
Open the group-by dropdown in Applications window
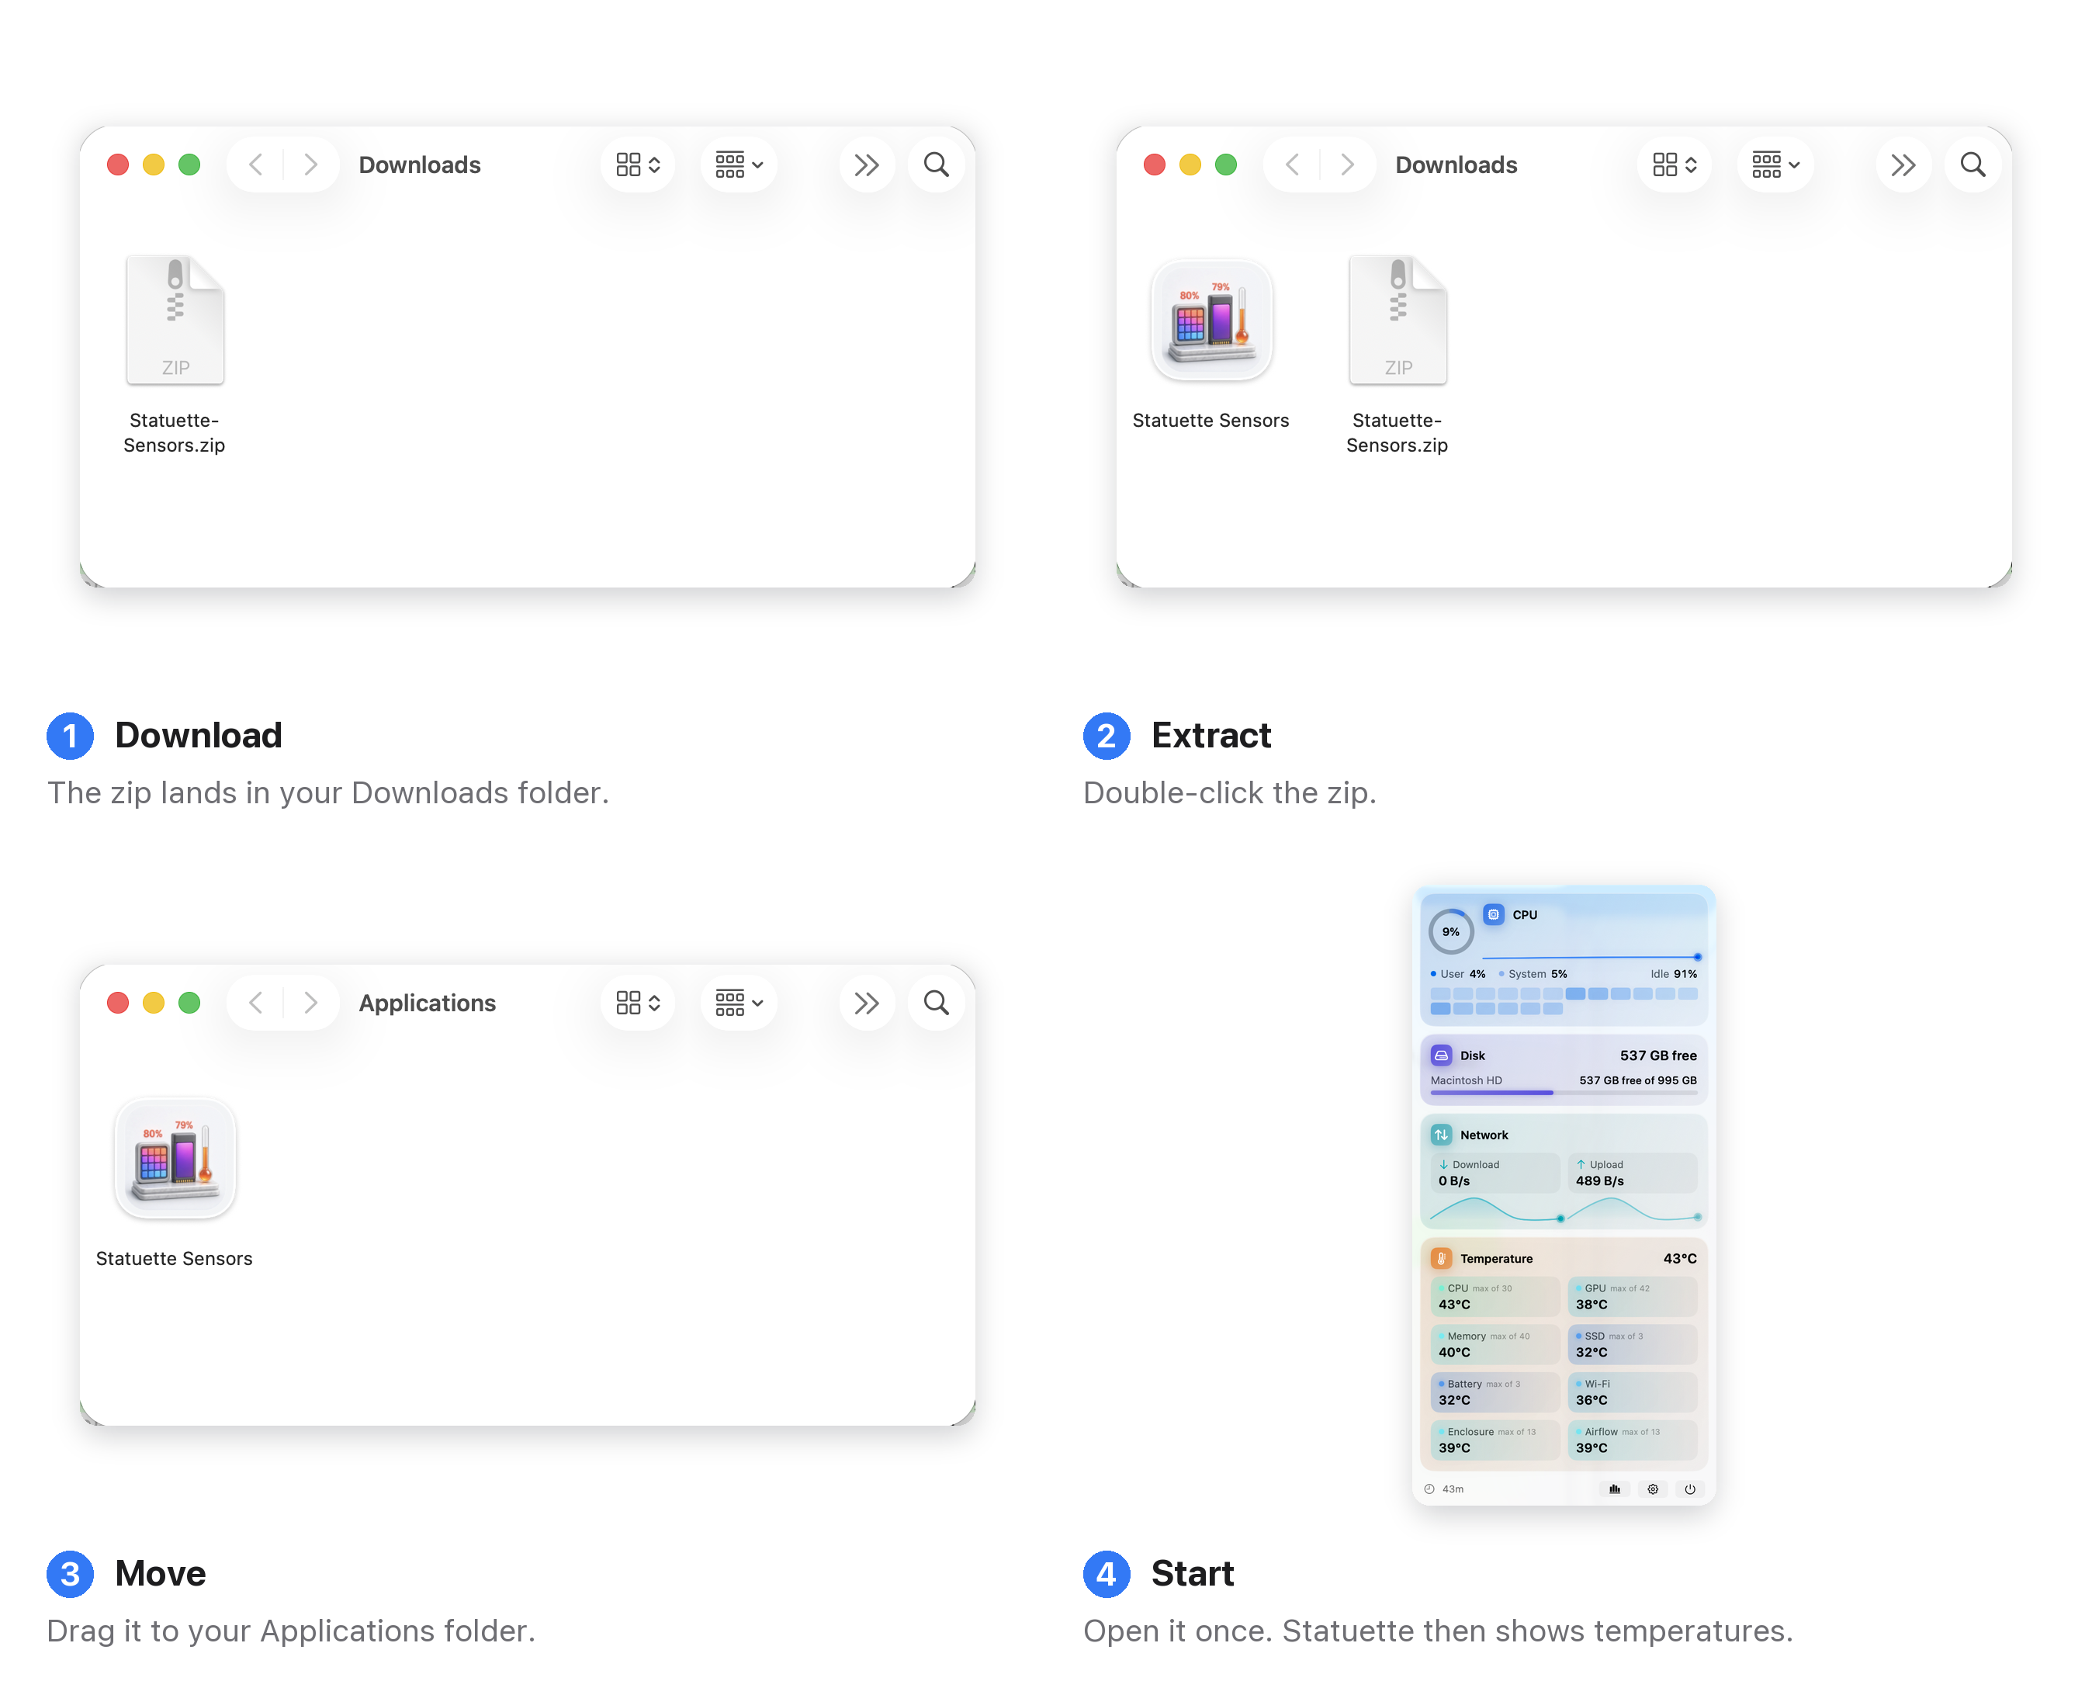point(739,1002)
